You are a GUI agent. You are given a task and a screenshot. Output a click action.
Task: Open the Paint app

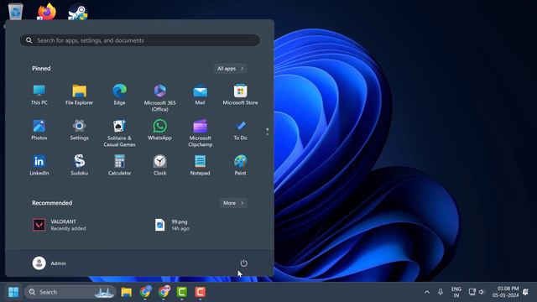[x=240, y=165]
